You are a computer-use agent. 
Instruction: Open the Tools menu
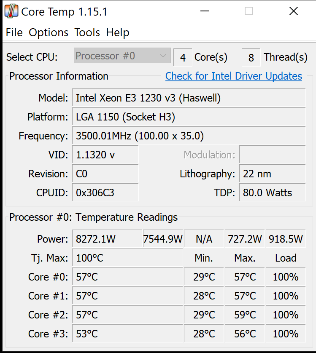point(87,32)
